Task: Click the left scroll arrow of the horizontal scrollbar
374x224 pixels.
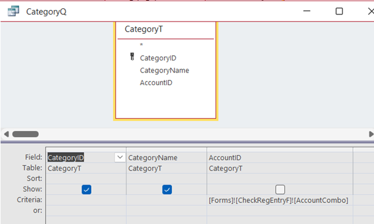Action: (x=7, y=134)
